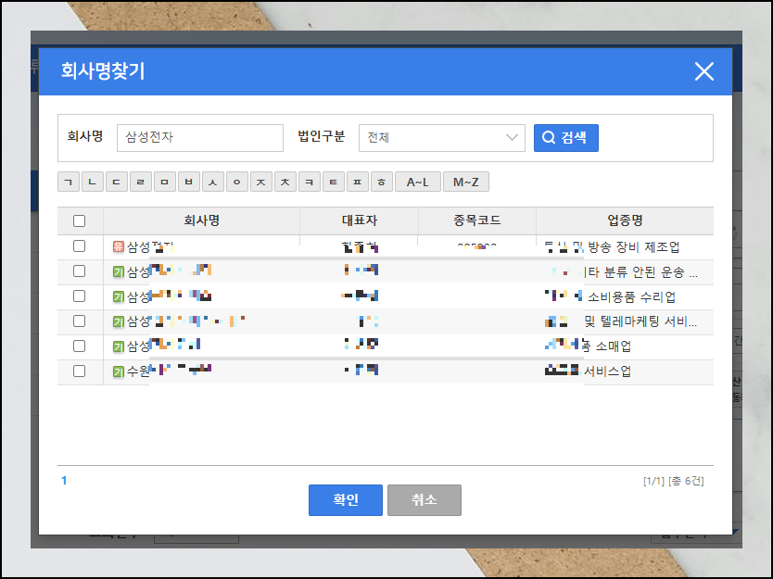
Task: Click the green 기 icon in 소비용품 수리업 row
Action: coord(119,296)
